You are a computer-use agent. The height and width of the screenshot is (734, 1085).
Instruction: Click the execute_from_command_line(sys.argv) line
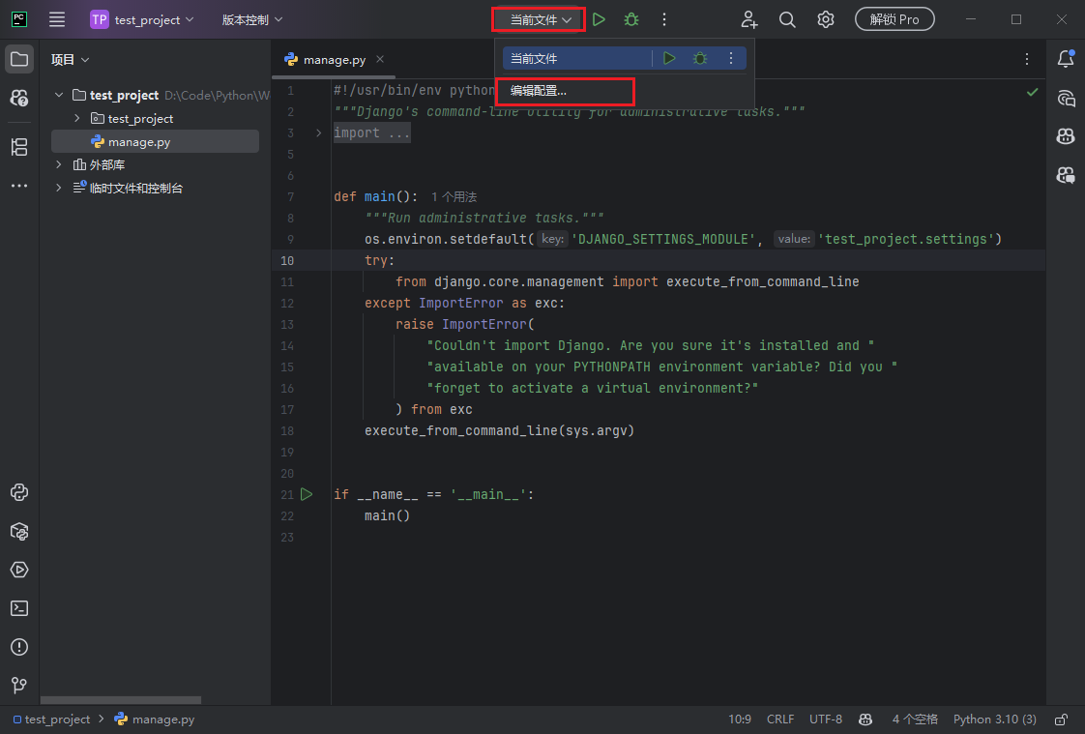click(x=500, y=431)
